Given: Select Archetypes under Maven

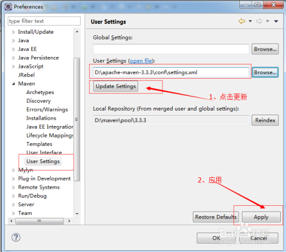Looking at the screenshot, I should (x=40, y=92).
